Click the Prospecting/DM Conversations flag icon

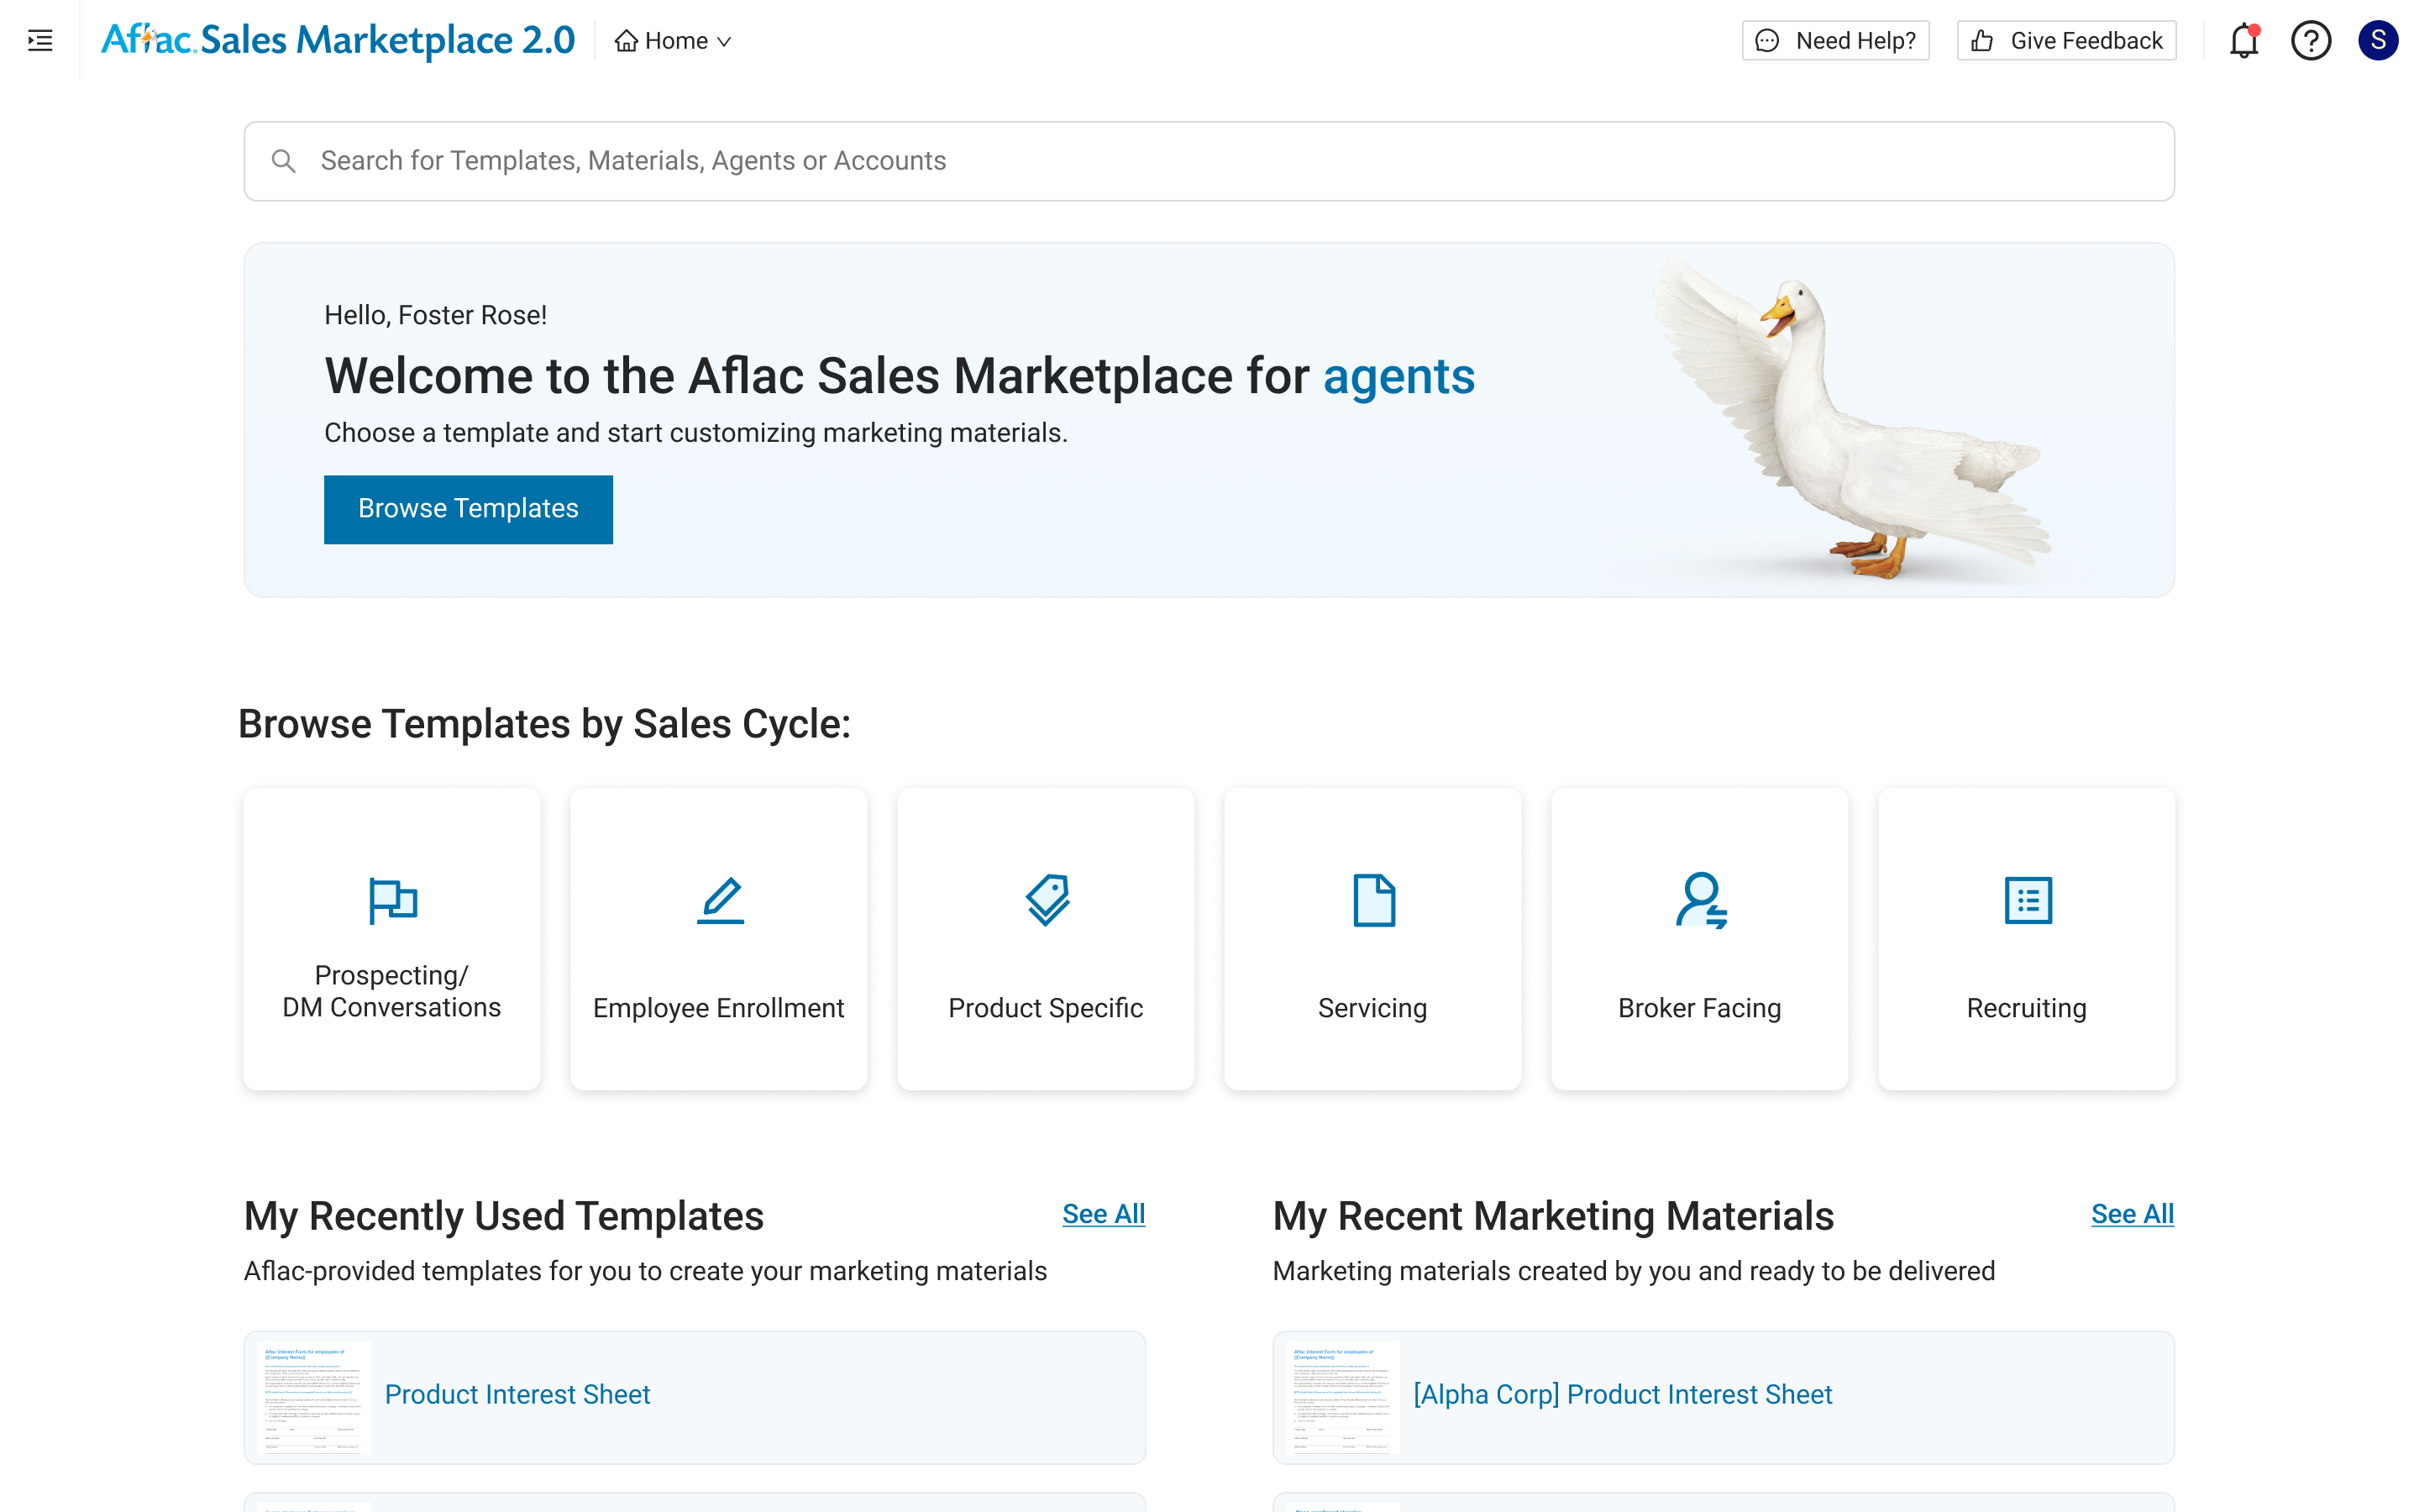[392, 900]
